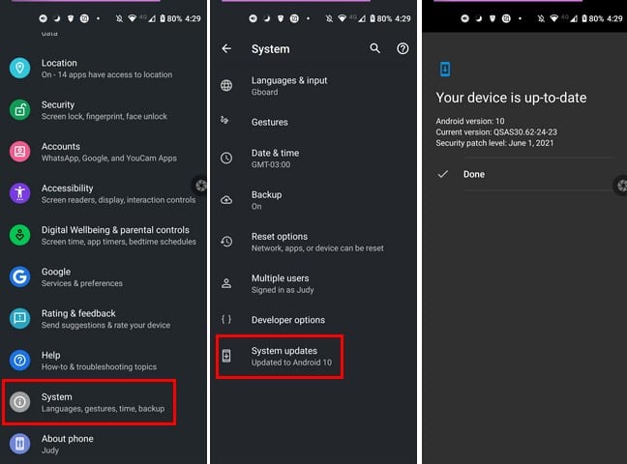
Task: Open Rating & feedback
Action: click(x=104, y=319)
